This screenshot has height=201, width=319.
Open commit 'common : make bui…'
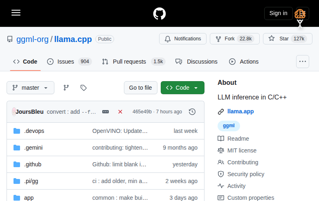pyautogui.click(x=120, y=198)
